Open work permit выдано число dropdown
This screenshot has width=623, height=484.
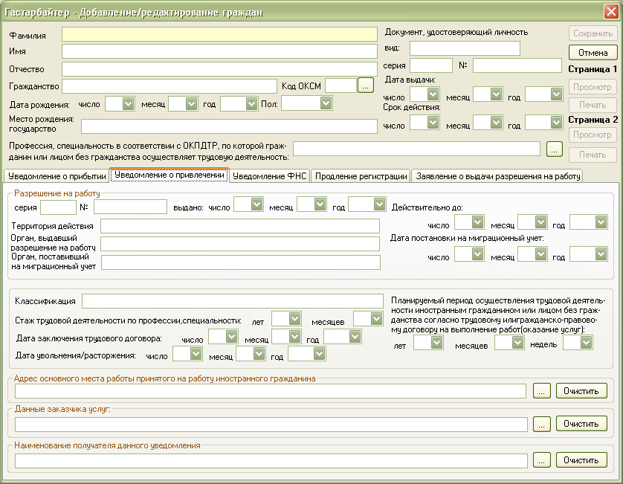tap(256, 204)
